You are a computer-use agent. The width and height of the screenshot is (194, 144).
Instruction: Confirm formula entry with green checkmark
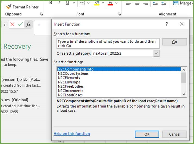tap(20, 24)
